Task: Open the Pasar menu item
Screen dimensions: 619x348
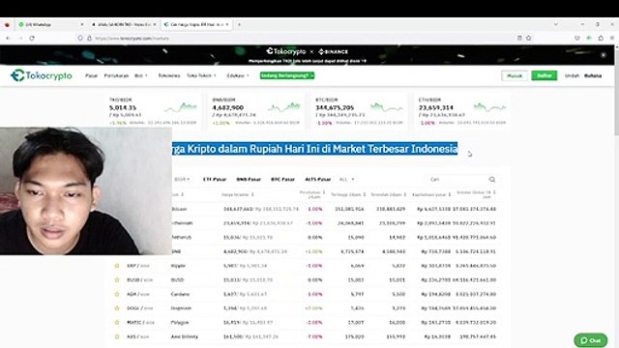Action: pyautogui.click(x=91, y=75)
